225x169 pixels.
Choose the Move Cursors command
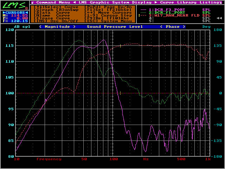click(x=108, y=13)
